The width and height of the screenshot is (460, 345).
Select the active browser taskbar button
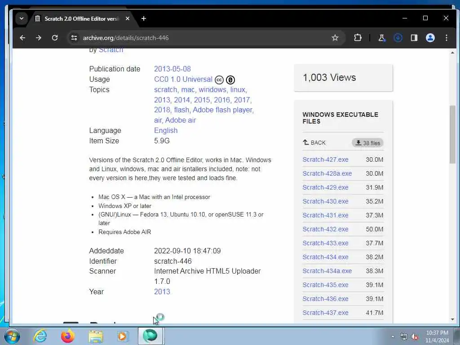click(x=150, y=336)
